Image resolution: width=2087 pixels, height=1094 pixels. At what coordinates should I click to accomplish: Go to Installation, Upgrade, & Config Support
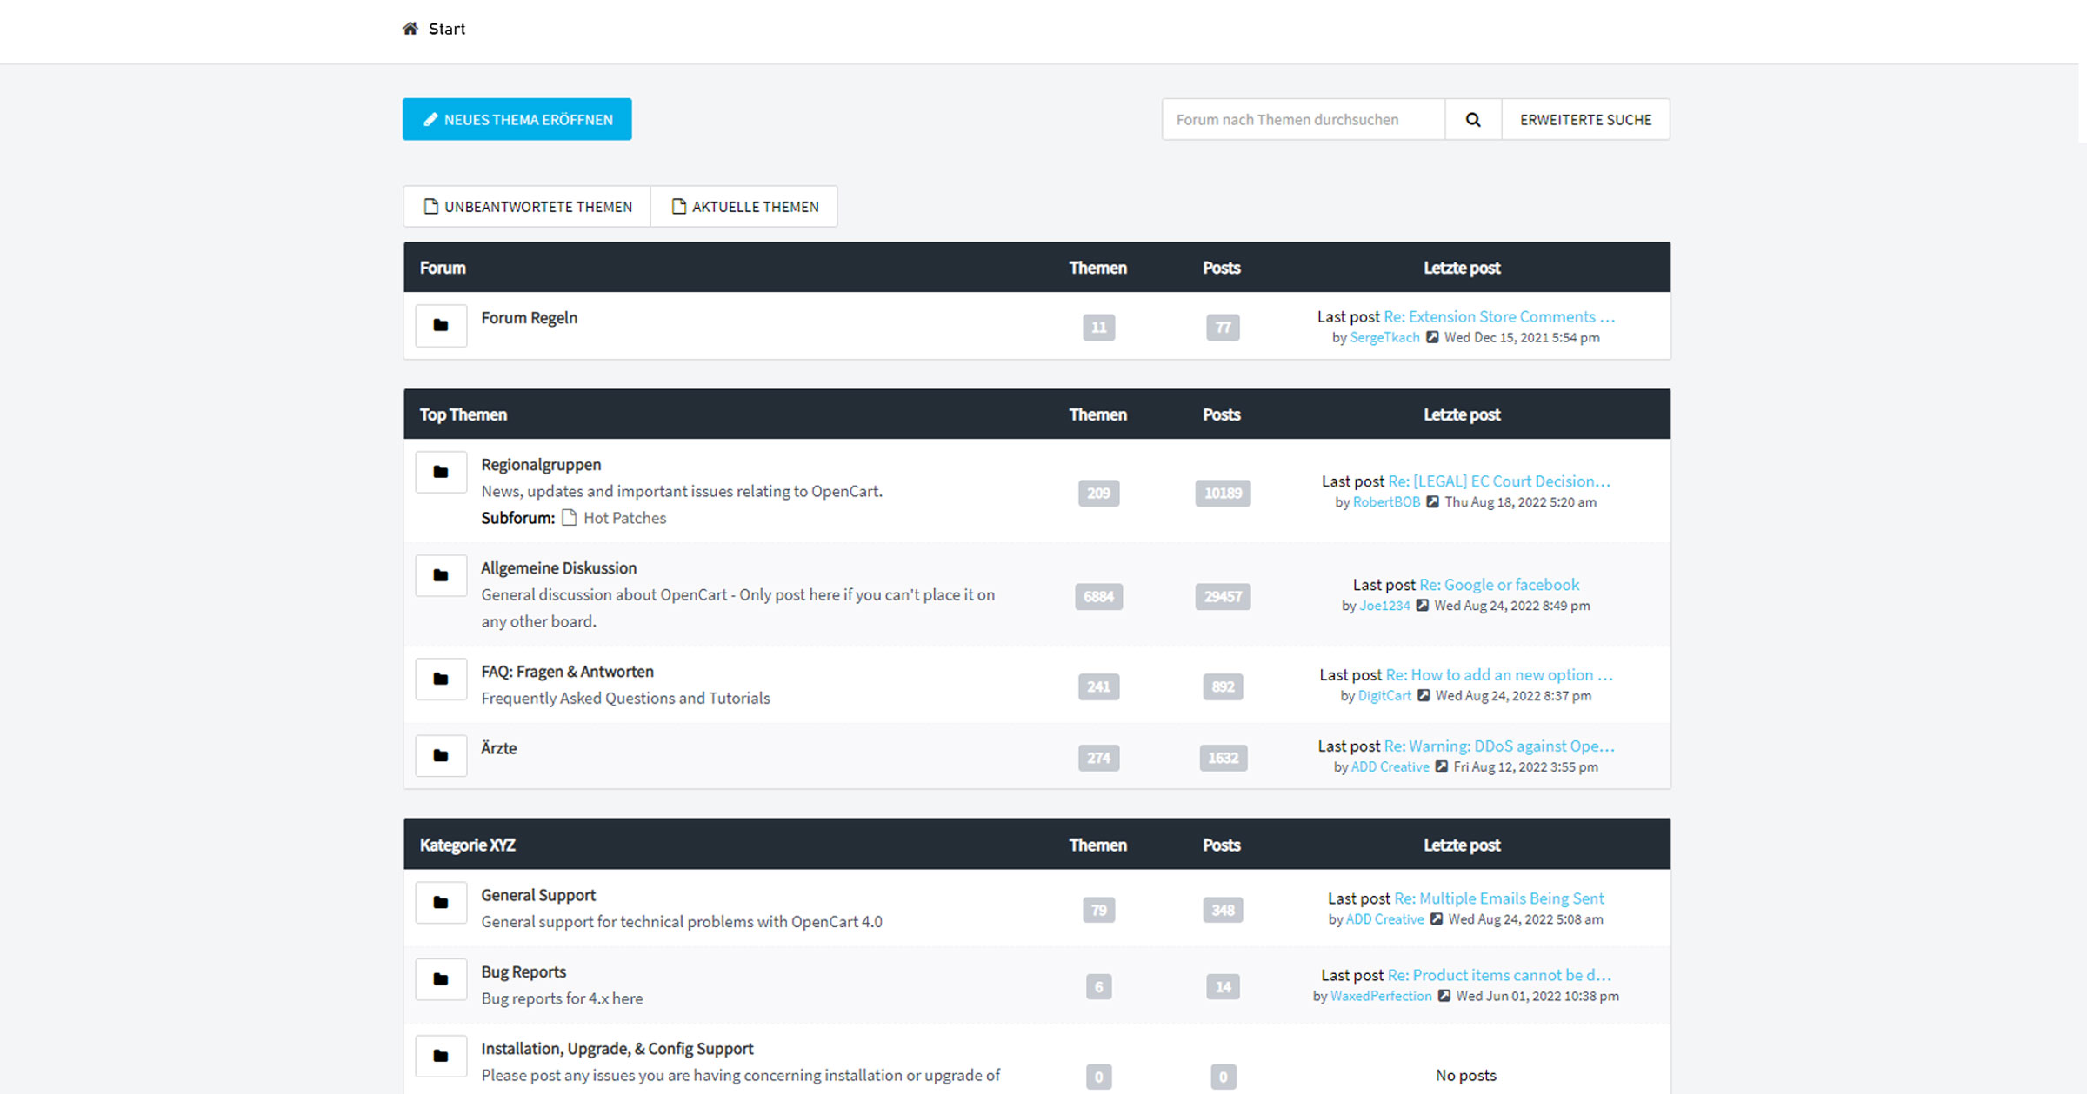tap(617, 1049)
